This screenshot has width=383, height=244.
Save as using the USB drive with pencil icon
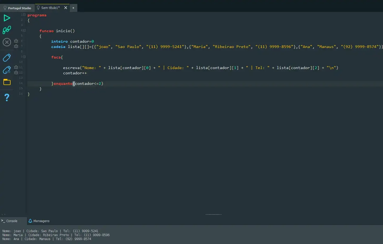[7, 70]
